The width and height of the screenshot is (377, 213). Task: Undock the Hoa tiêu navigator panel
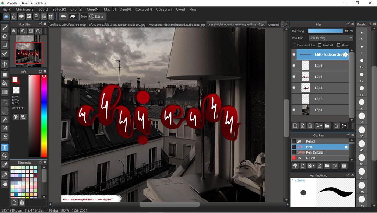40,24
